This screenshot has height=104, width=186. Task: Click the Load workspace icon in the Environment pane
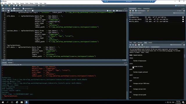click(130, 11)
